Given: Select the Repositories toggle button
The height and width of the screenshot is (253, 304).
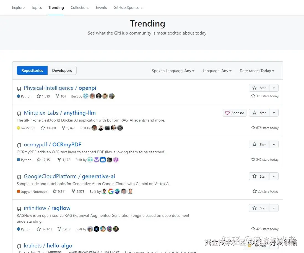Looking at the screenshot, I should click(x=32, y=70).
